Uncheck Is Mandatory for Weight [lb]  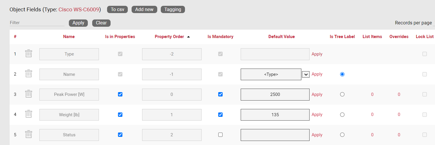point(221,114)
